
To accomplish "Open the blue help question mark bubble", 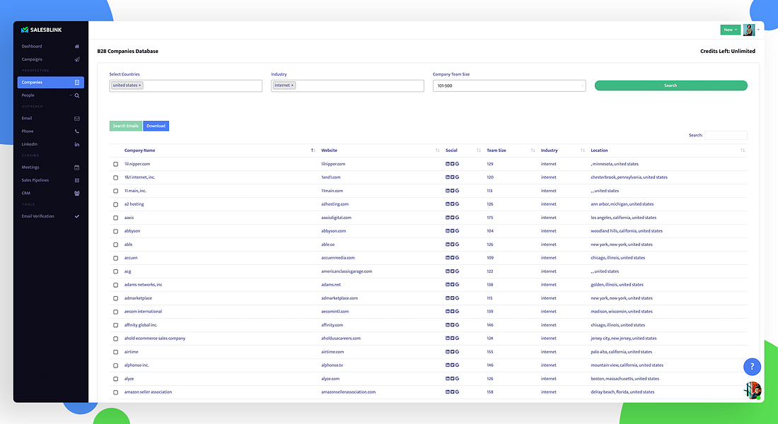I will (753, 367).
